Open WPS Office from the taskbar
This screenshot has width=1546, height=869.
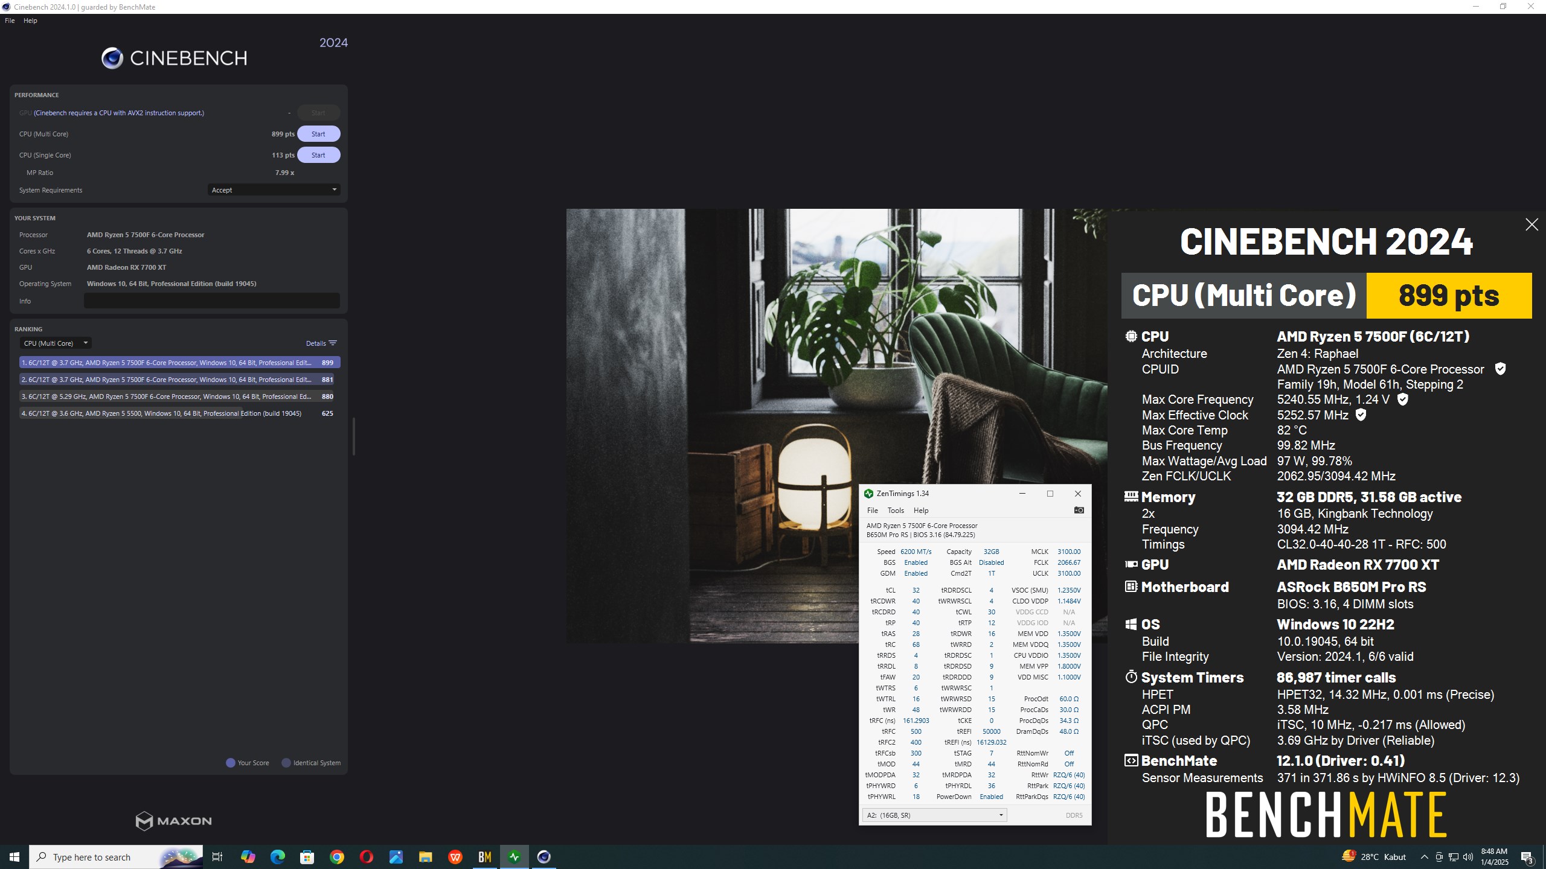[x=455, y=857]
